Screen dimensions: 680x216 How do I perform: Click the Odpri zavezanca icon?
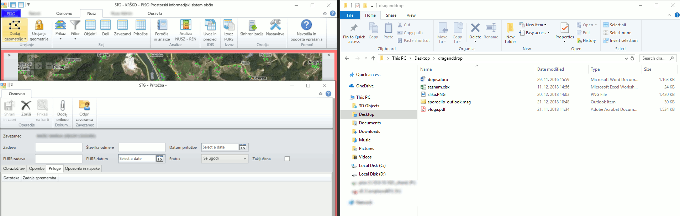click(x=84, y=106)
